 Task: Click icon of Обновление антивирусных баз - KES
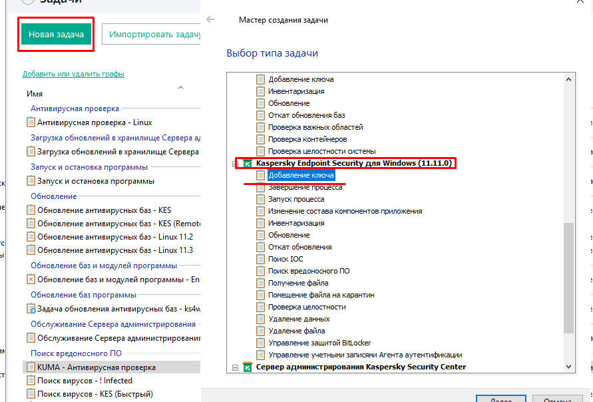31,210
